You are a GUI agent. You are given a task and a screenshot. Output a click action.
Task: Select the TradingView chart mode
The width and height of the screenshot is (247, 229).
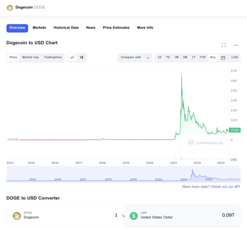(x=53, y=57)
